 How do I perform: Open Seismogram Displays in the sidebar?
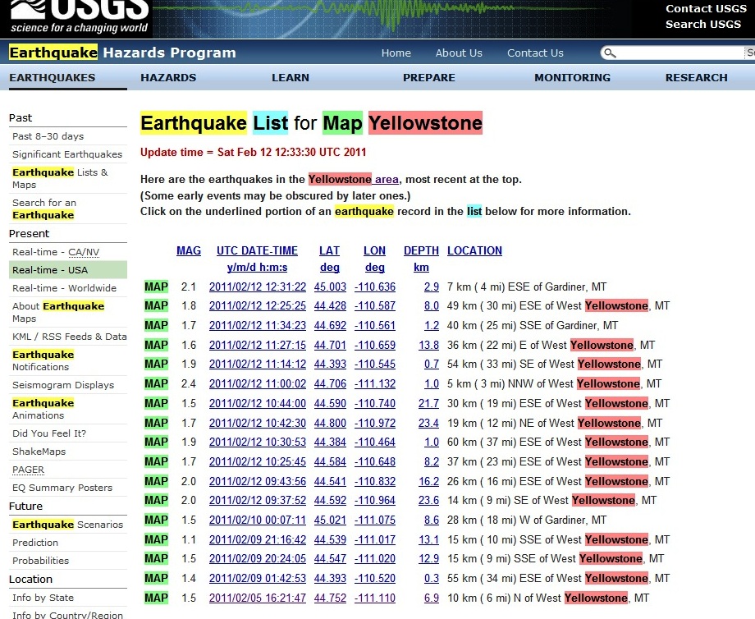[63, 385]
